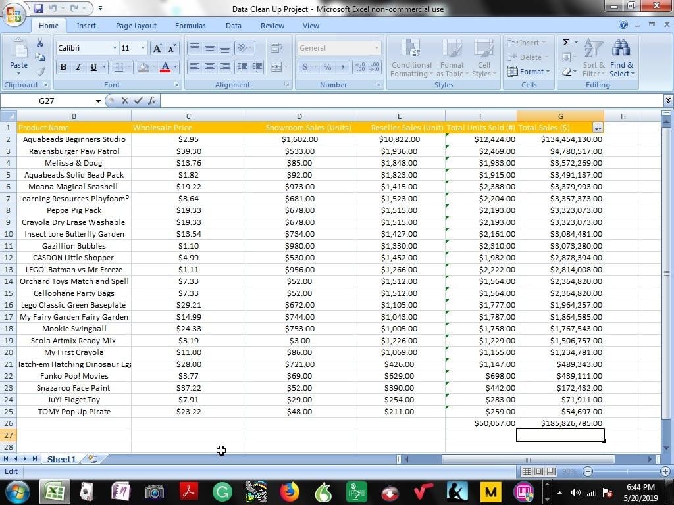Open Sort & Filter menu

tap(594, 58)
